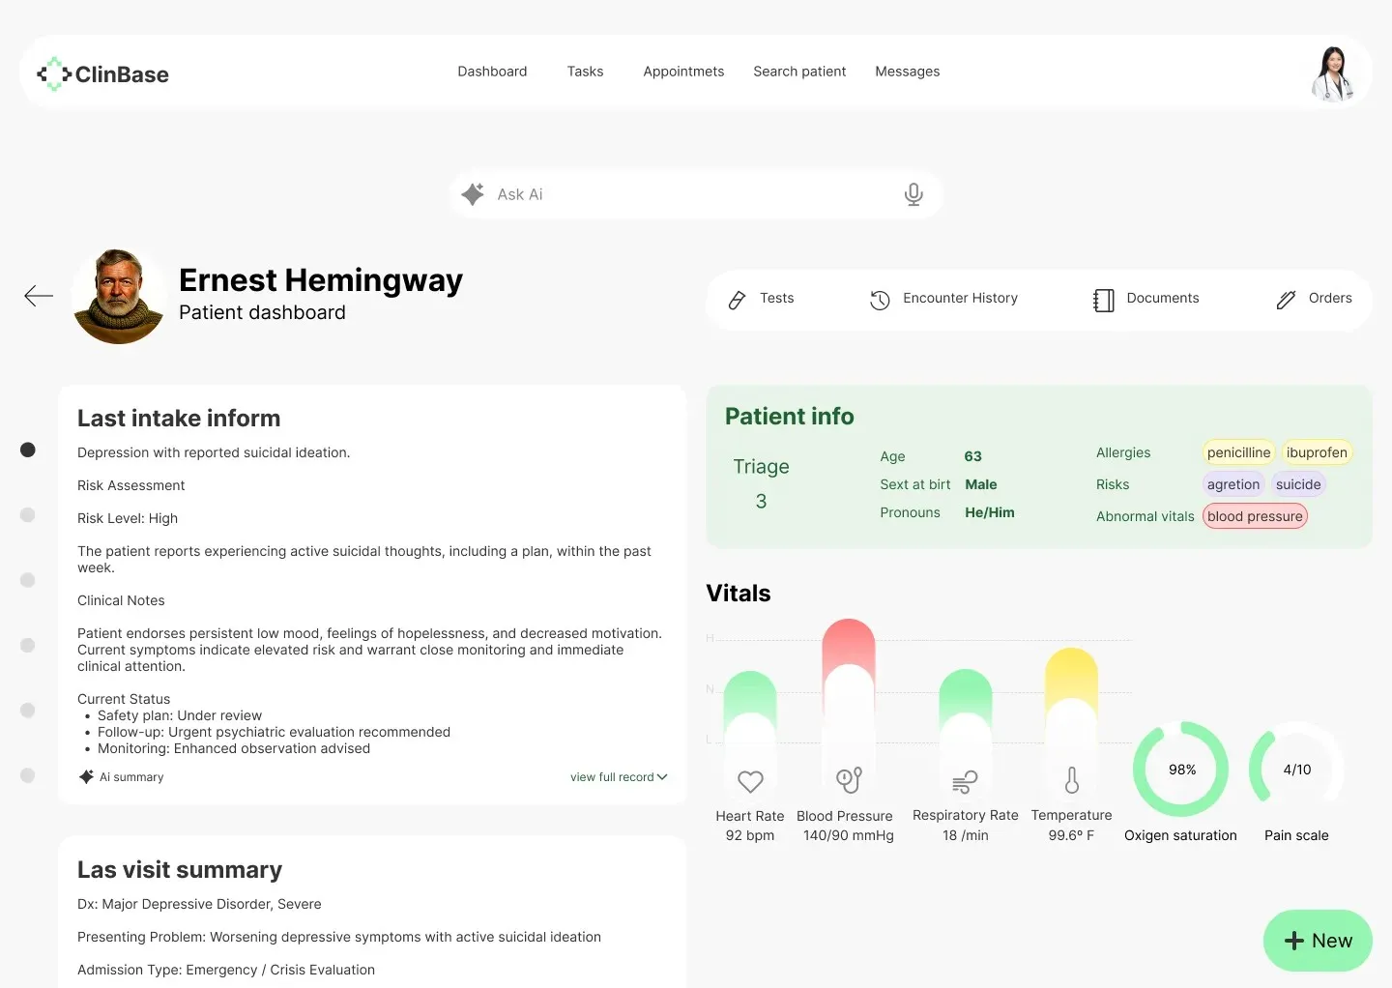
Task: Click the ClinBase logo
Action: tap(102, 74)
